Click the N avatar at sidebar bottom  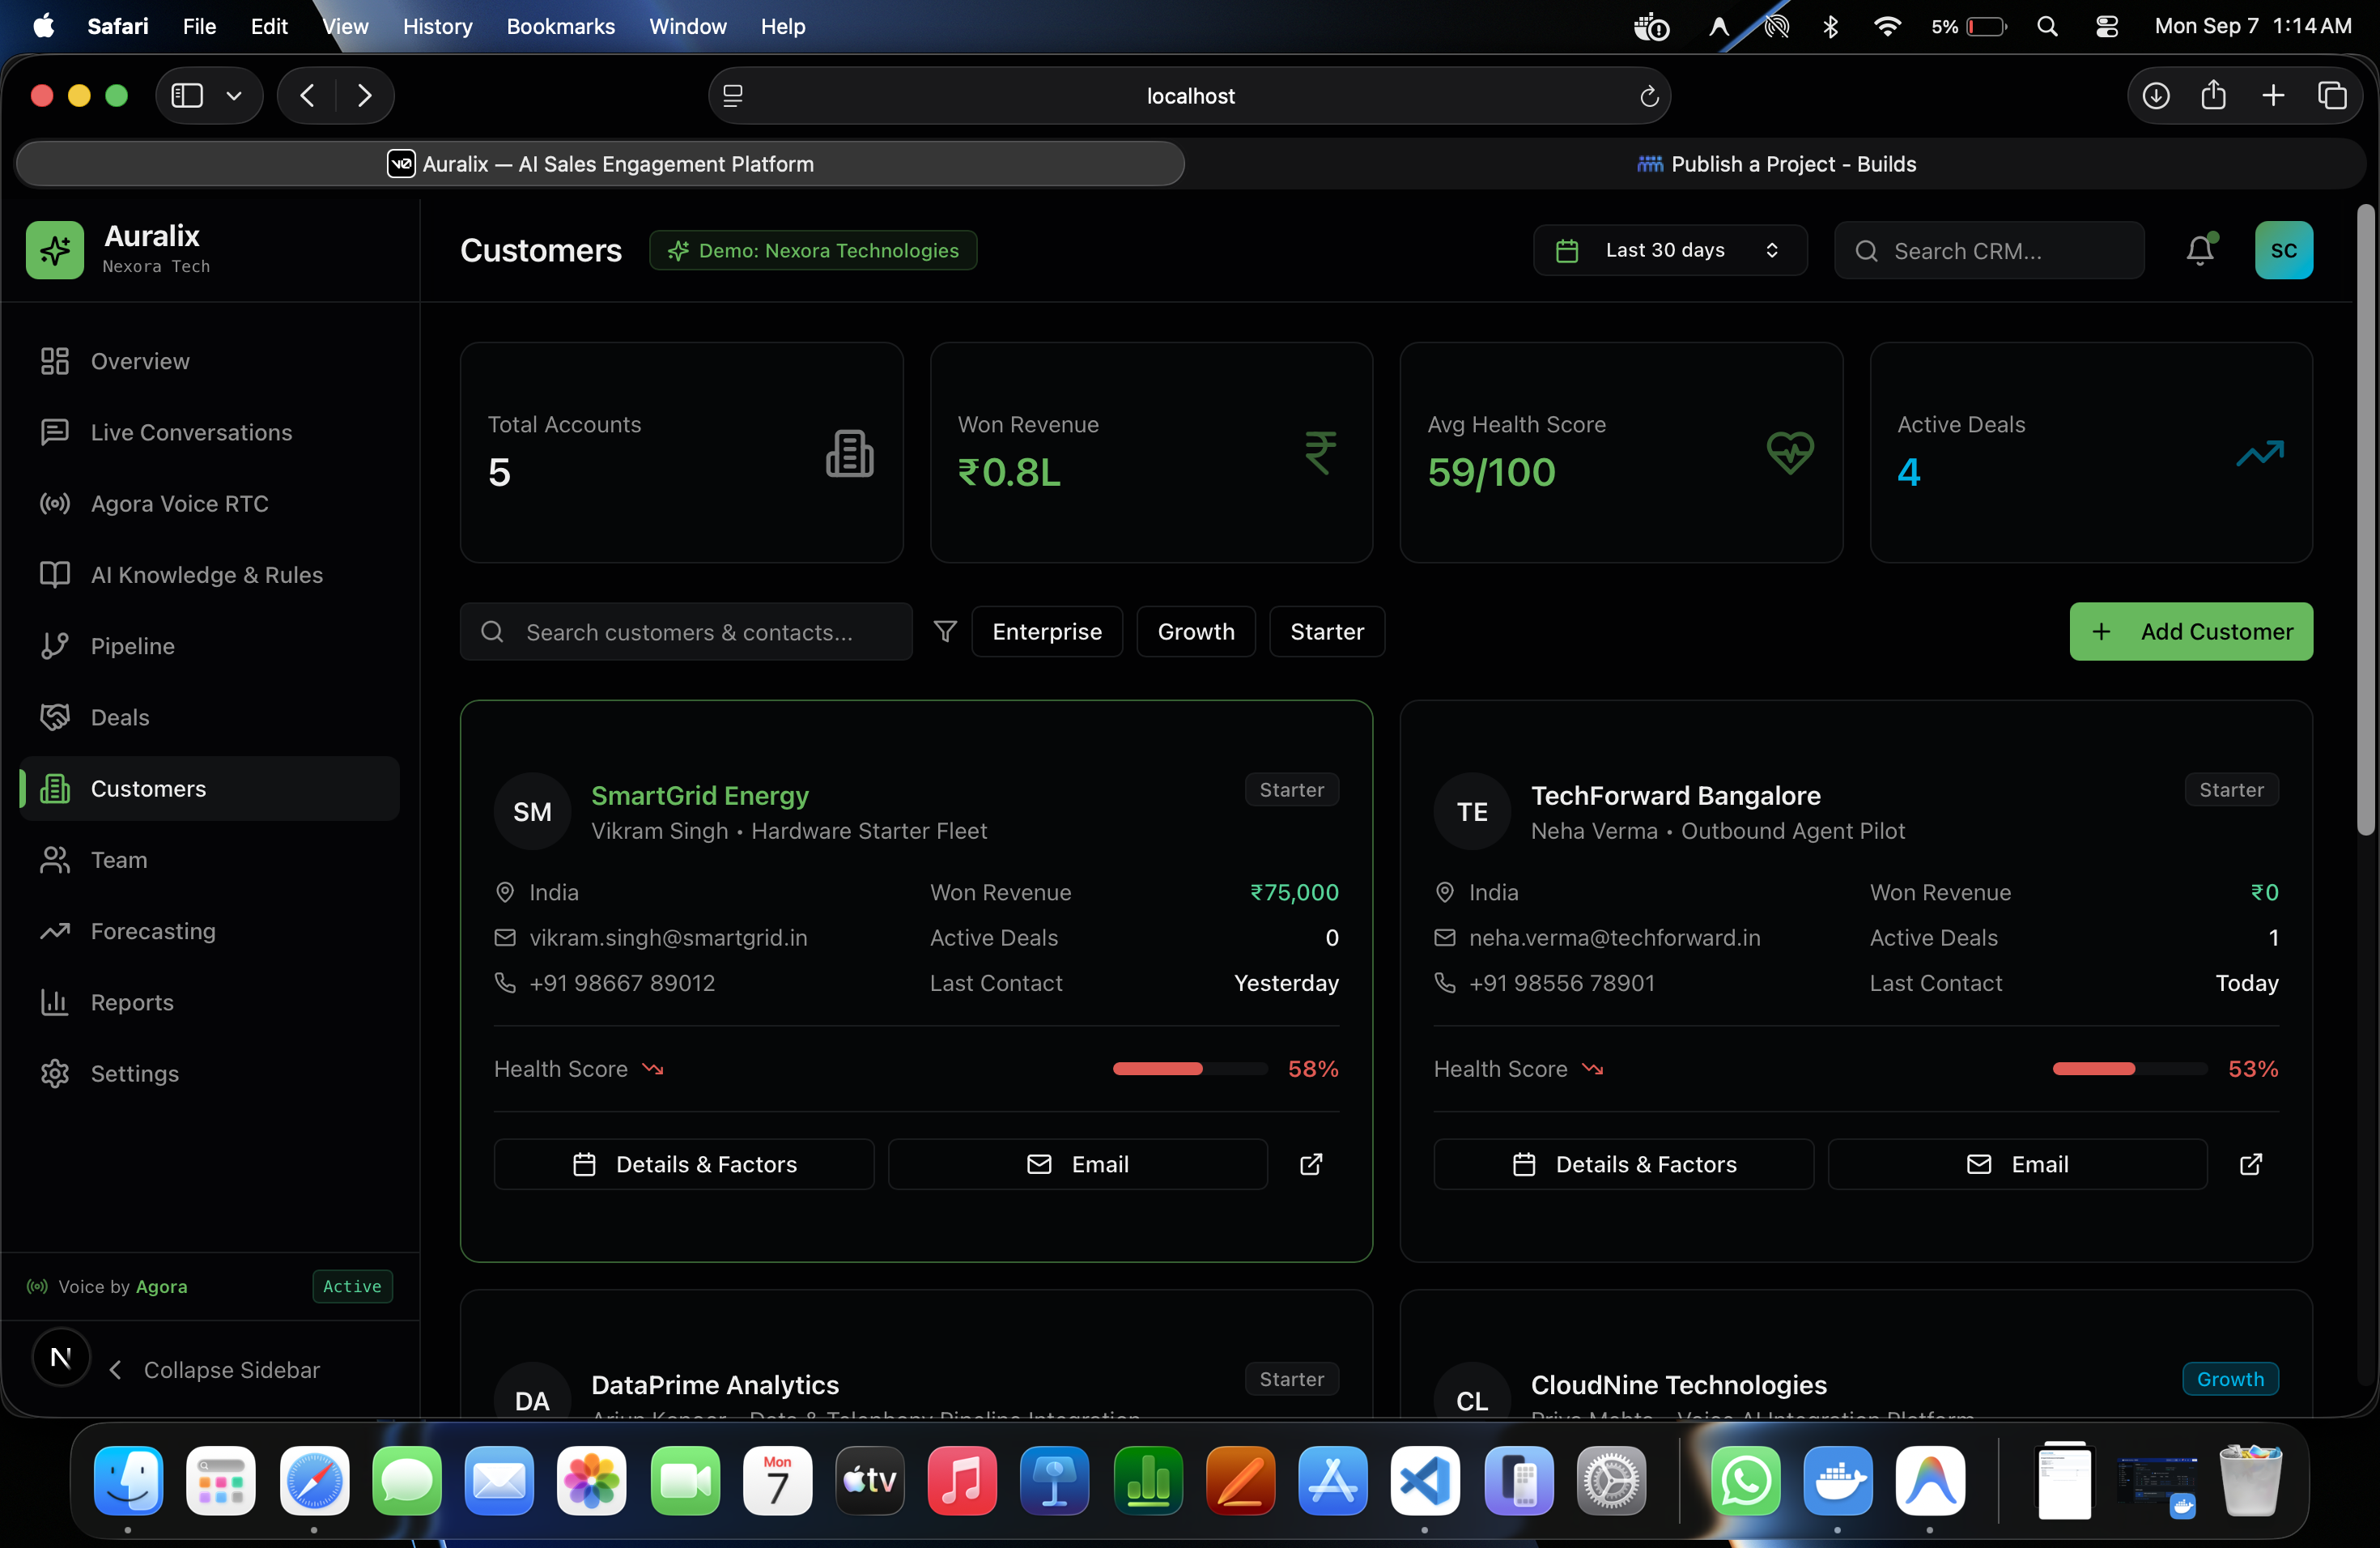click(61, 1357)
